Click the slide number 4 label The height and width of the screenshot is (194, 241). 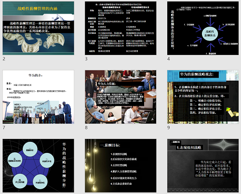[x=169, y=59]
